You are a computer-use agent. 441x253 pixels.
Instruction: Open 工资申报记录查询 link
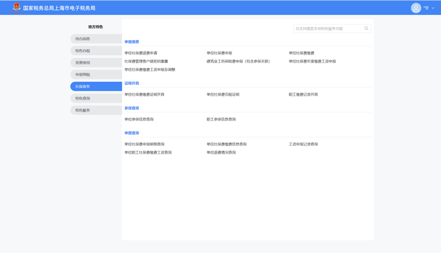pos(303,144)
